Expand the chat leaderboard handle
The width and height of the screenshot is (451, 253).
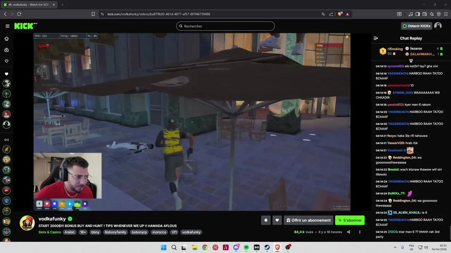(x=411, y=61)
